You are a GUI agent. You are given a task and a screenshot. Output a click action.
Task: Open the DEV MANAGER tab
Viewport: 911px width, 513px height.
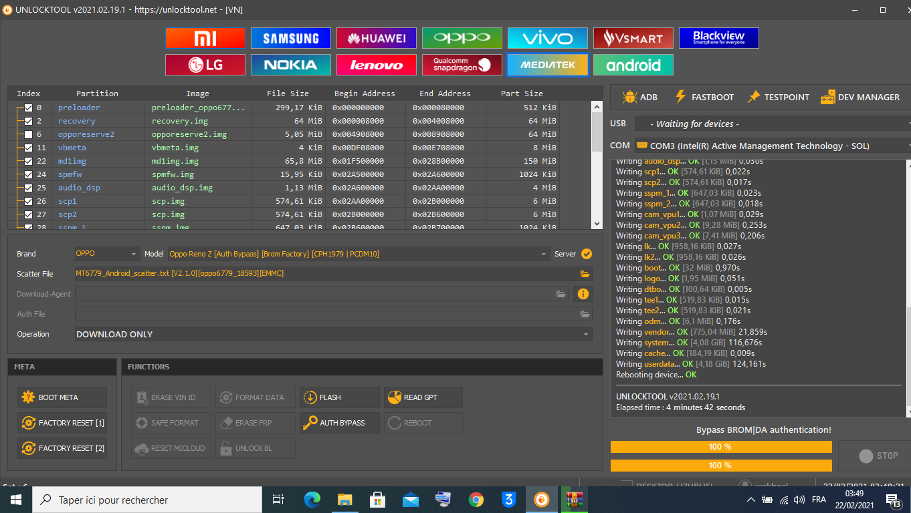pos(860,97)
